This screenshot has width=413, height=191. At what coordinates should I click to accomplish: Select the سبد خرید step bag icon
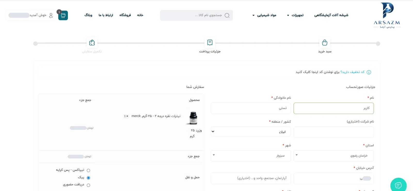(x=325, y=43)
